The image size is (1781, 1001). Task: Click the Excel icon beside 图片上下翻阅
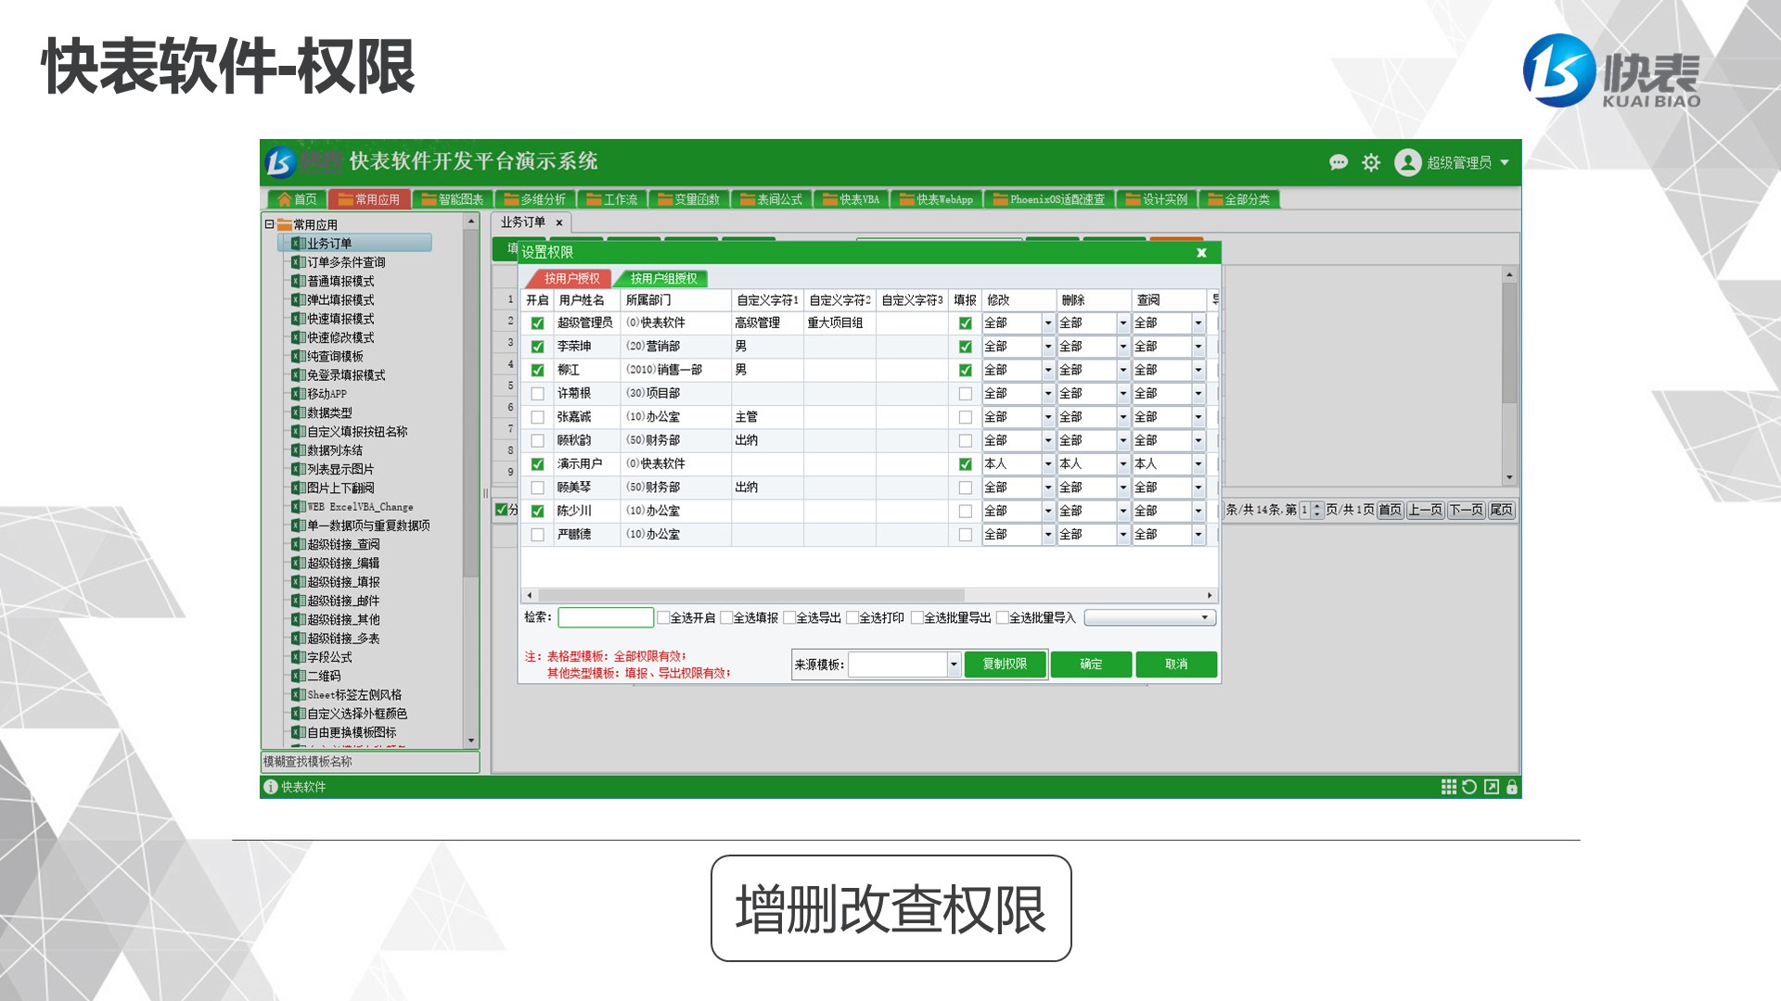[298, 488]
